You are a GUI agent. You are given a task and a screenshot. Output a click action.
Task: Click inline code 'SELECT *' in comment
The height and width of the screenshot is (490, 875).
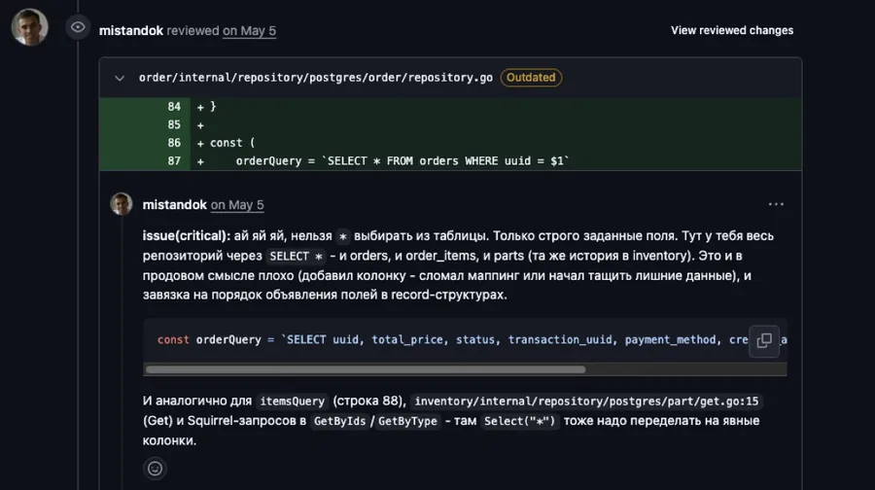click(x=296, y=256)
